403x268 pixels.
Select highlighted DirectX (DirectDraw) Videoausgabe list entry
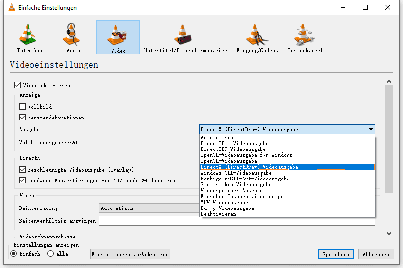[287, 167]
